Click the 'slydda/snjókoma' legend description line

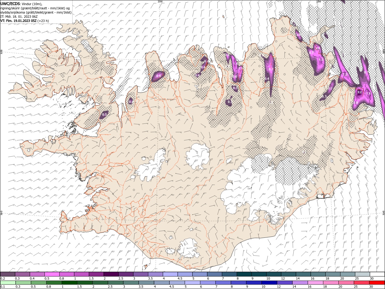pyautogui.click(x=36, y=12)
